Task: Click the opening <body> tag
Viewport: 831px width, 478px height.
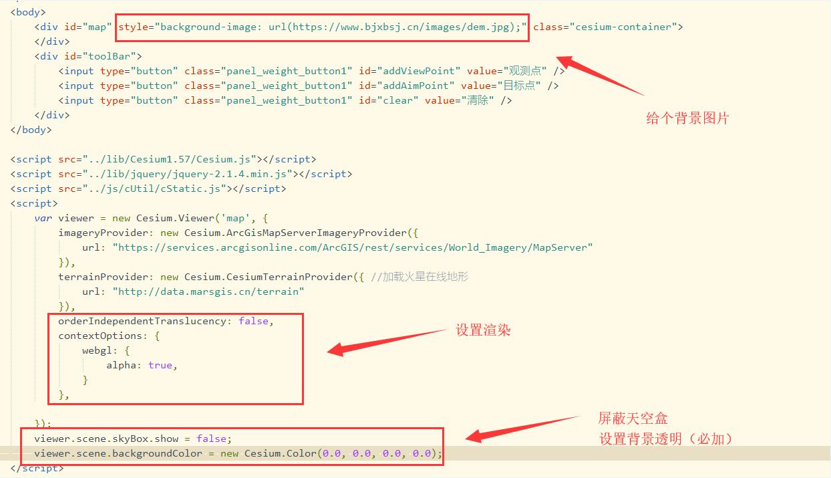Action: coord(28,12)
